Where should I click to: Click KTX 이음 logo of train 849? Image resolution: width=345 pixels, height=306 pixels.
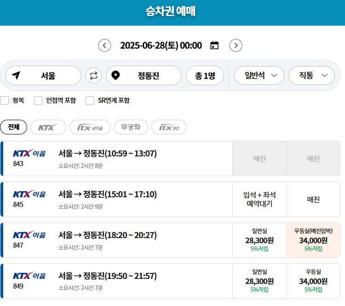coord(29,276)
